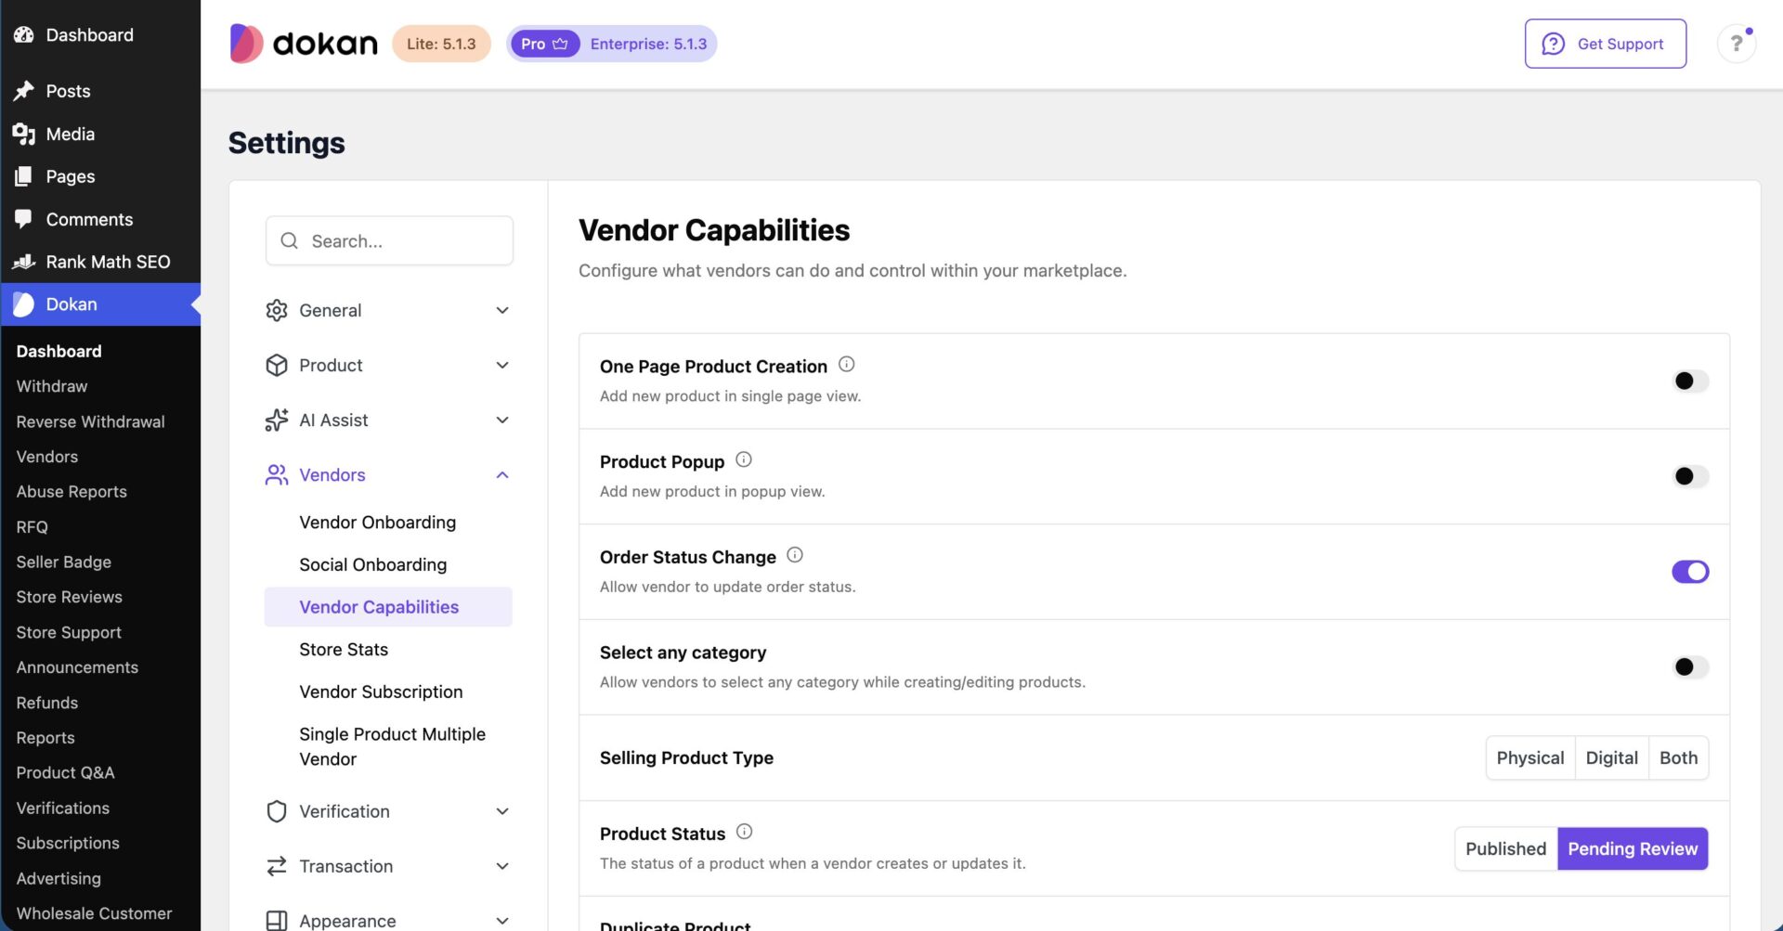Click the Posts pin icon
1783x931 pixels.
click(24, 91)
